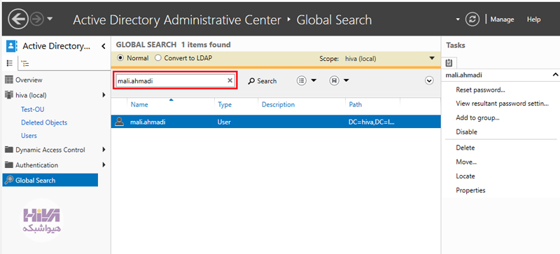The width and height of the screenshot is (560, 254).
Task: Clear the search box with the X
Action: pos(230,80)
